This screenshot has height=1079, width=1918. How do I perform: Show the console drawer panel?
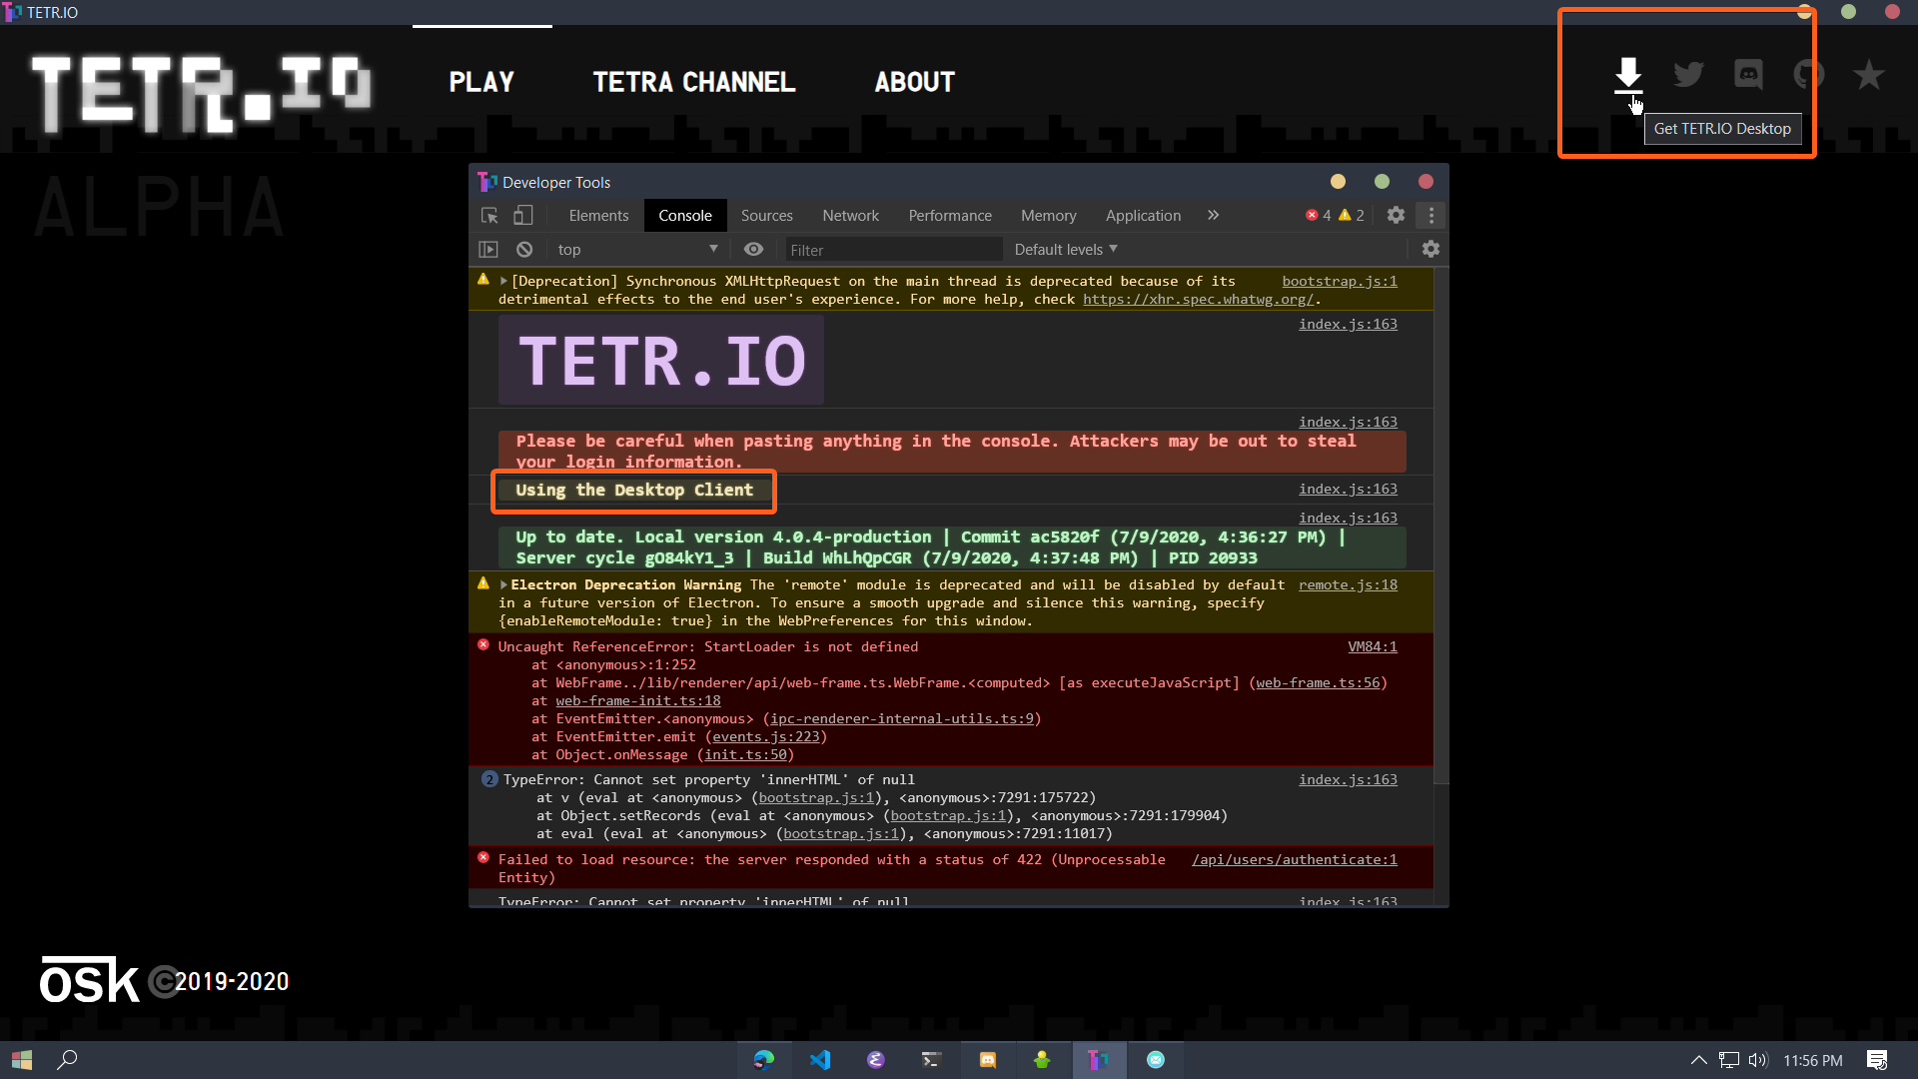coord(488,249)
